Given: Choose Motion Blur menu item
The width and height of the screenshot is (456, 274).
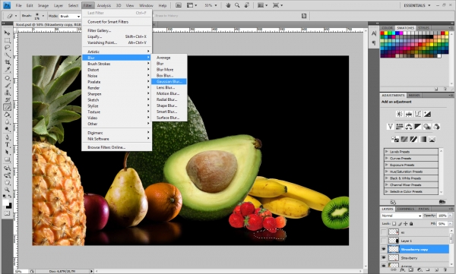Looking at the screenshot, I should click(168, 93).
